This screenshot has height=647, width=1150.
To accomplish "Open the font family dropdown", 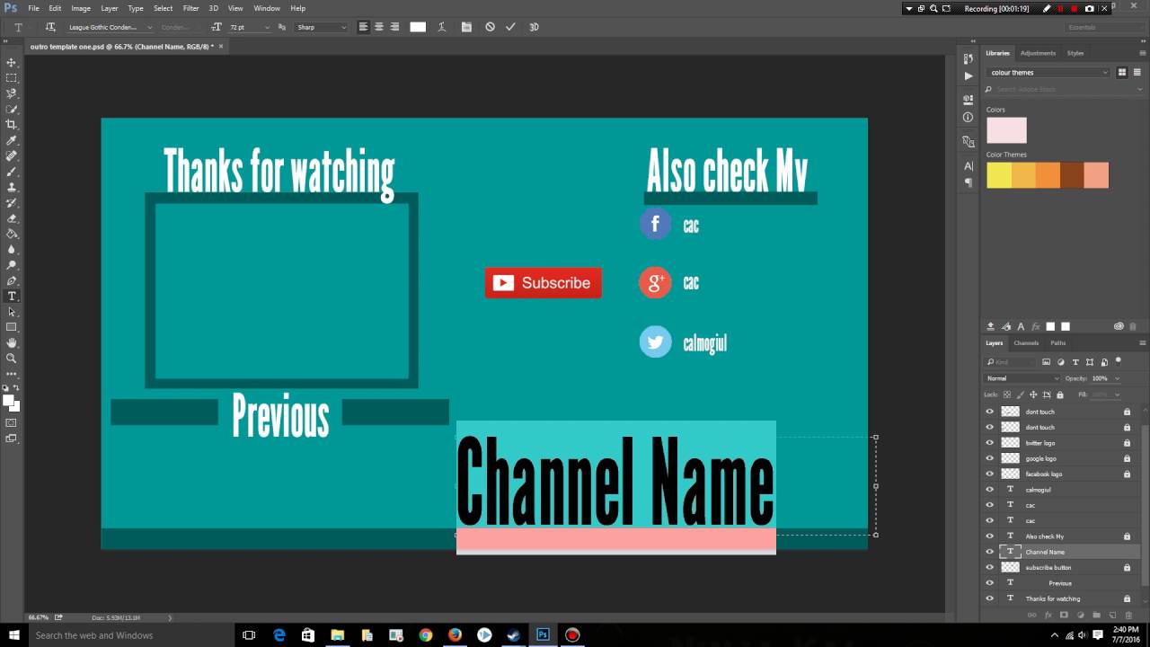I will (x=111, y=27).
